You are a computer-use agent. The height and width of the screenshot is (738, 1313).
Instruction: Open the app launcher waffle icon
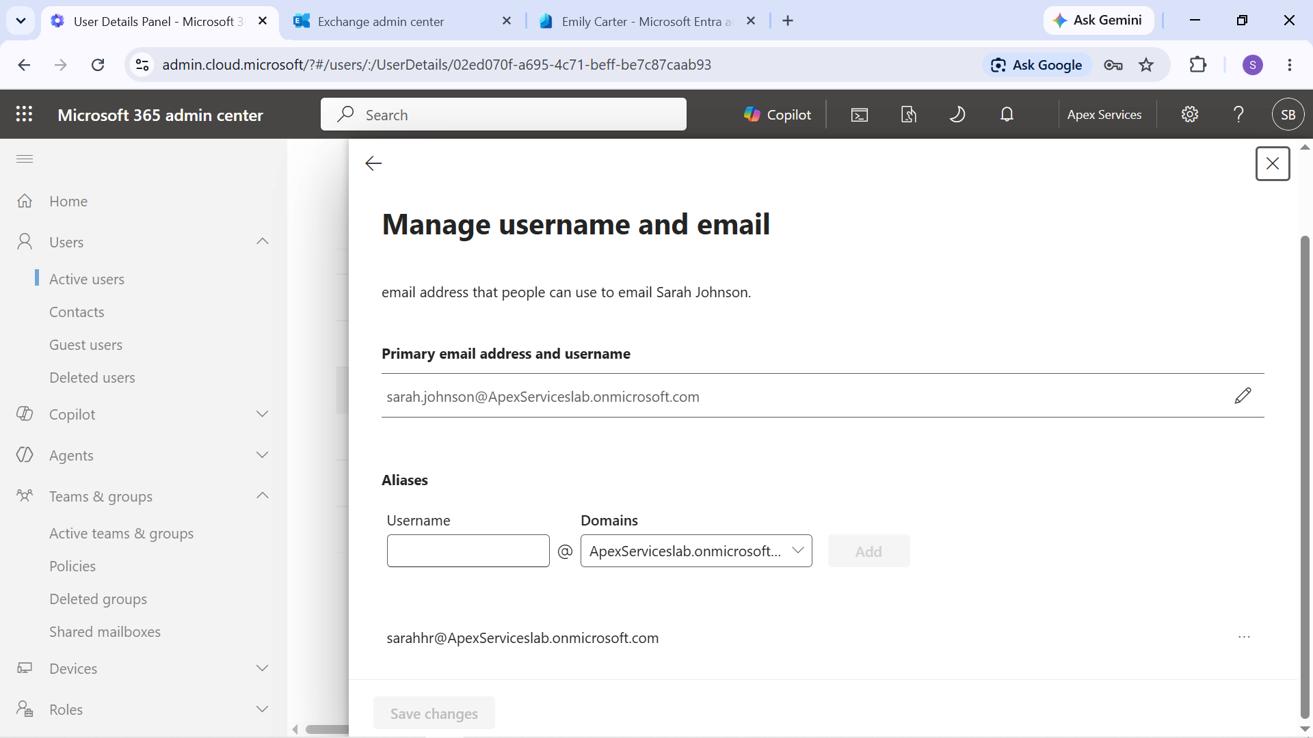point(25,115)
